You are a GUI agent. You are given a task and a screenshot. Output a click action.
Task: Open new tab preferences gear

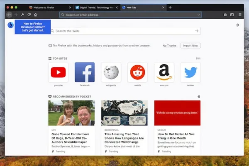(238, 25)
